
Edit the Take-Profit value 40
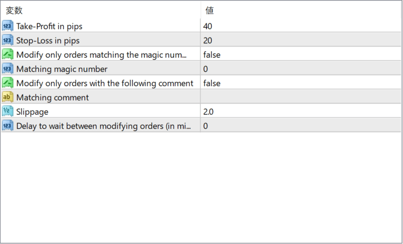coord(208,26)
